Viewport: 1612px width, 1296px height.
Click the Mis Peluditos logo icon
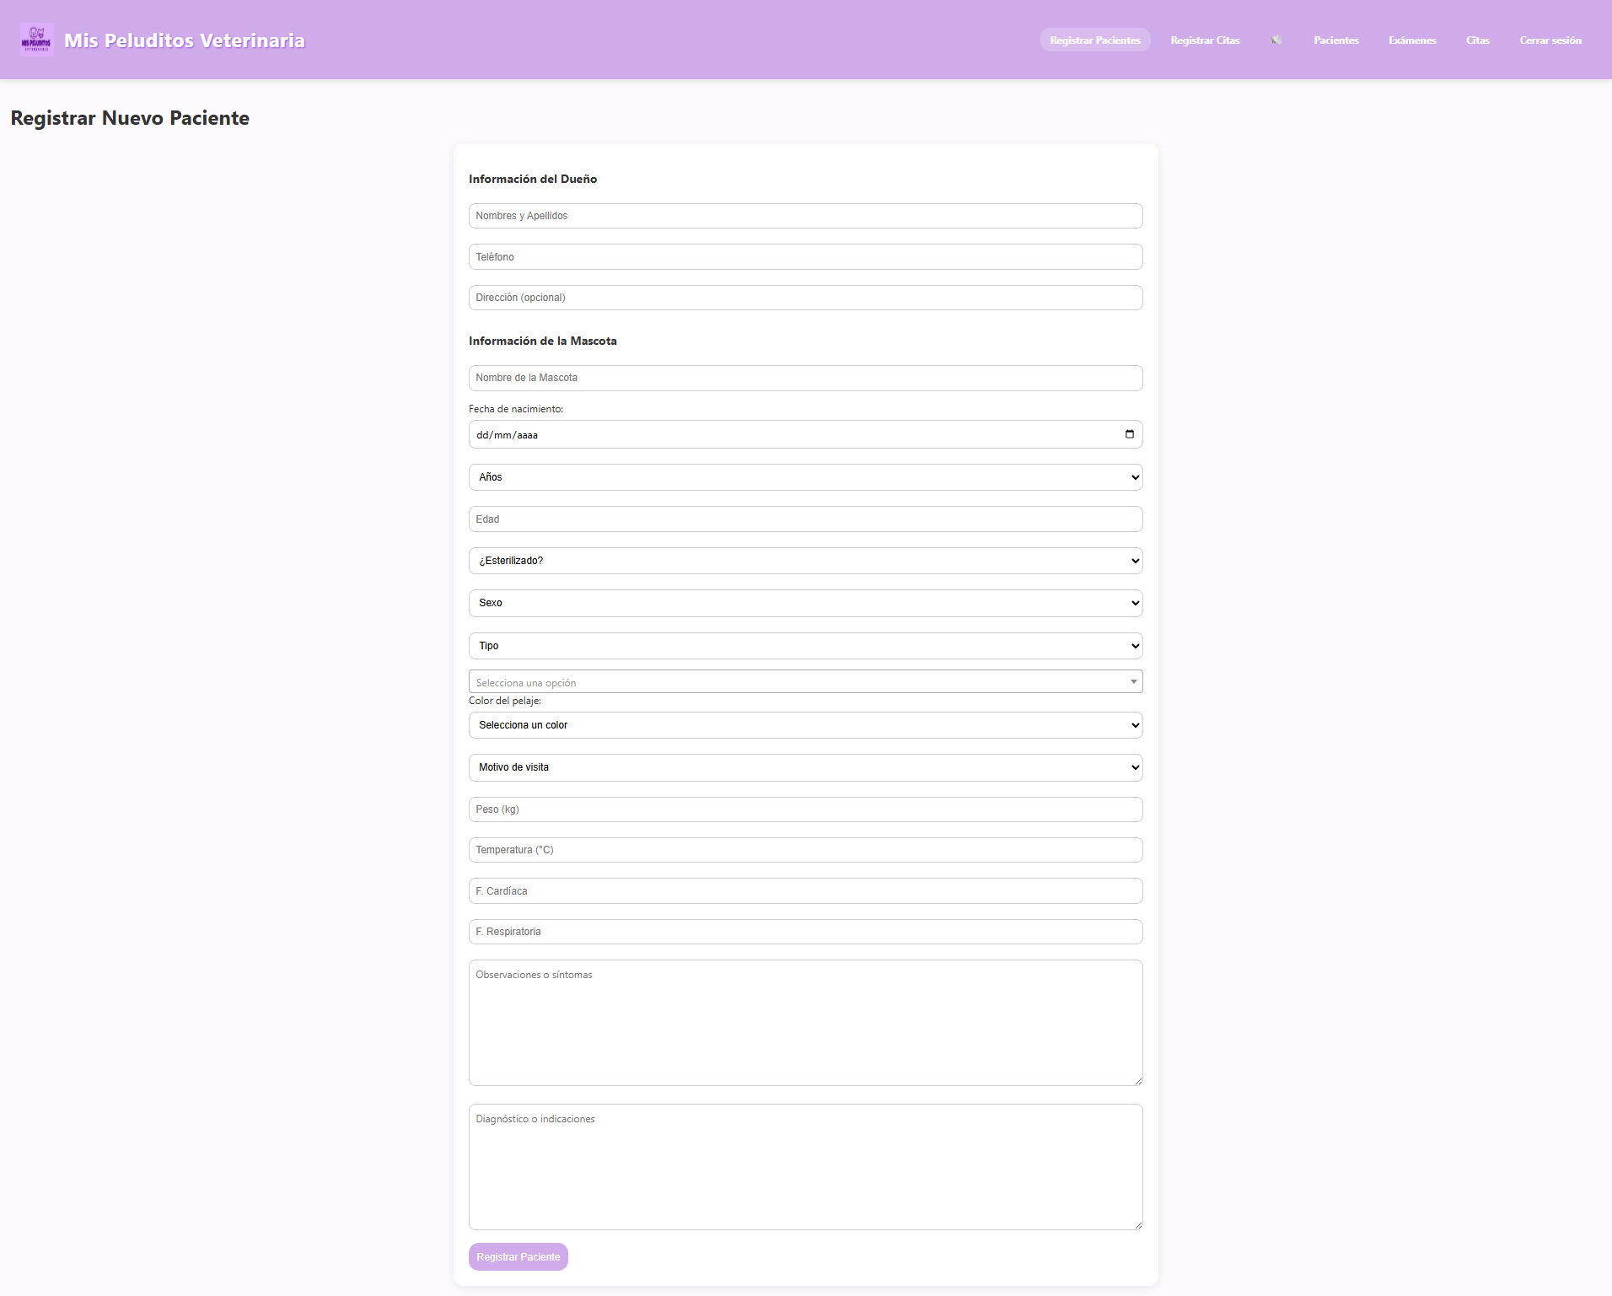coord(37,40)
